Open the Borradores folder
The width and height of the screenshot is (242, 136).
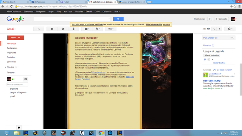coord(11,62)
